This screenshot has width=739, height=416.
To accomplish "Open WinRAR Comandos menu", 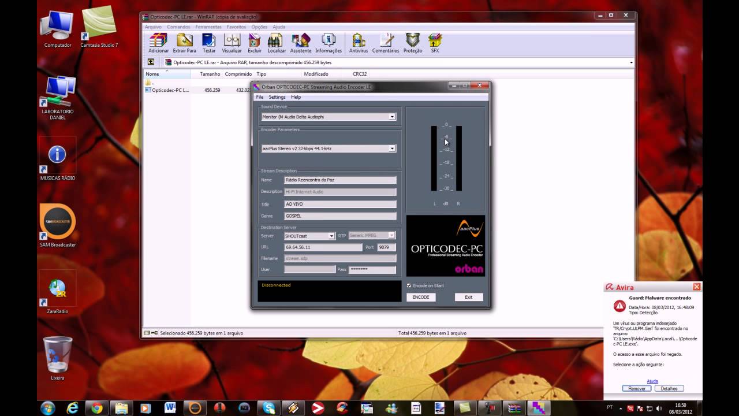I will (178, 27).
